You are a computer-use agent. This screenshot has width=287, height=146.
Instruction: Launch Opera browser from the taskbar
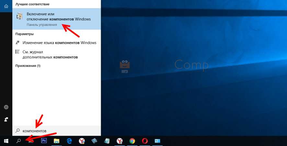[145, 141]
